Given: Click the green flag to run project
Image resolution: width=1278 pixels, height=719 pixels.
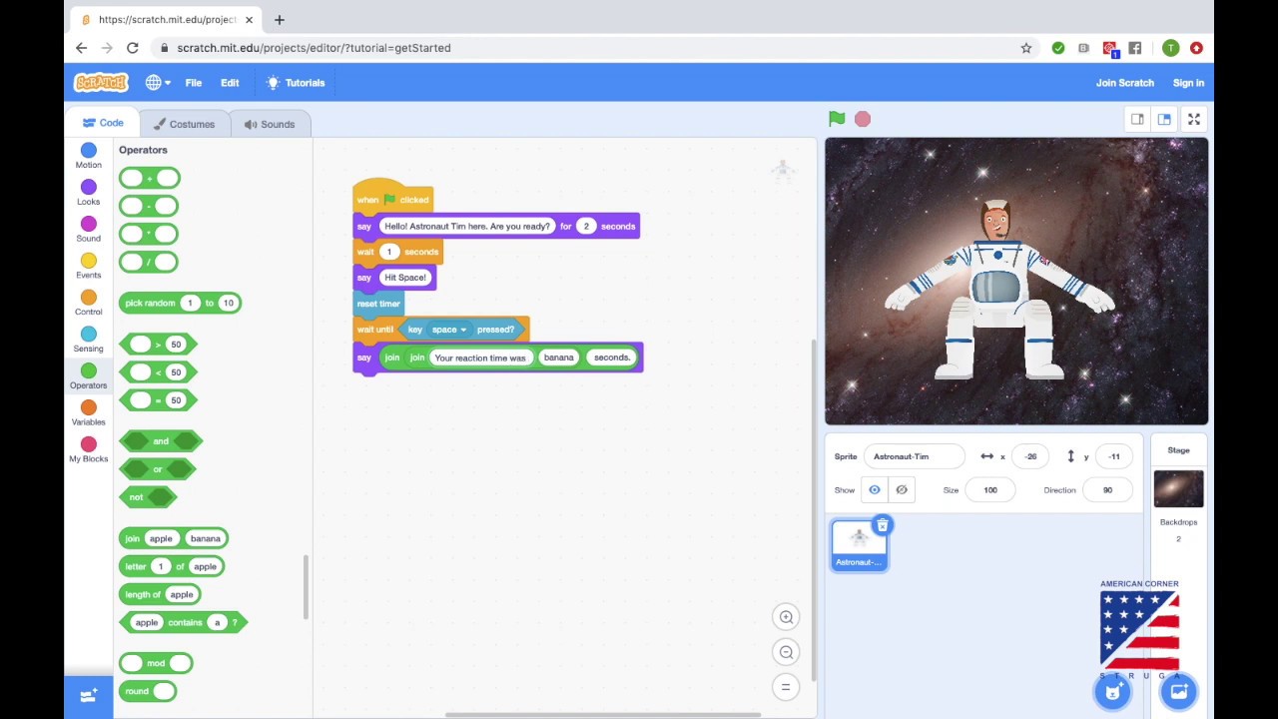Looking at the screenshot, I should click(837, 119).
